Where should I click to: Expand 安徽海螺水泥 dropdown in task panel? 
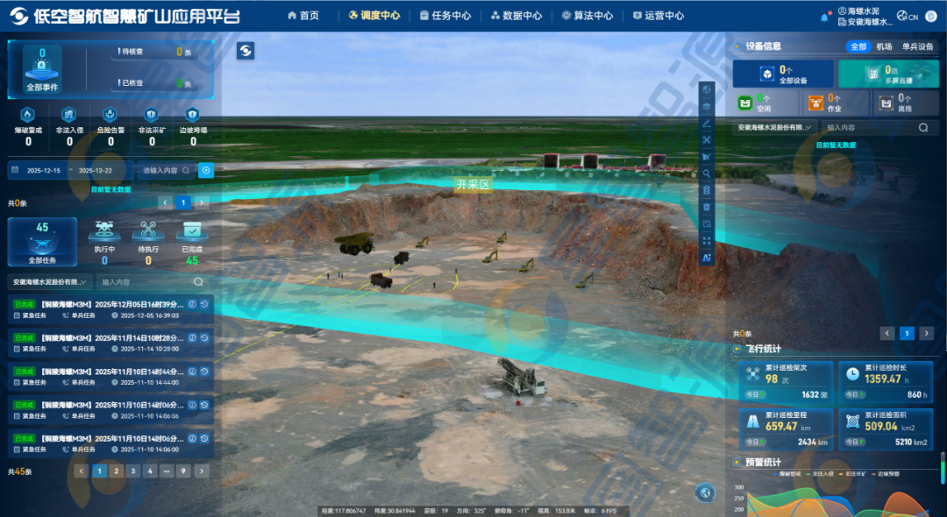coord(51,282)
